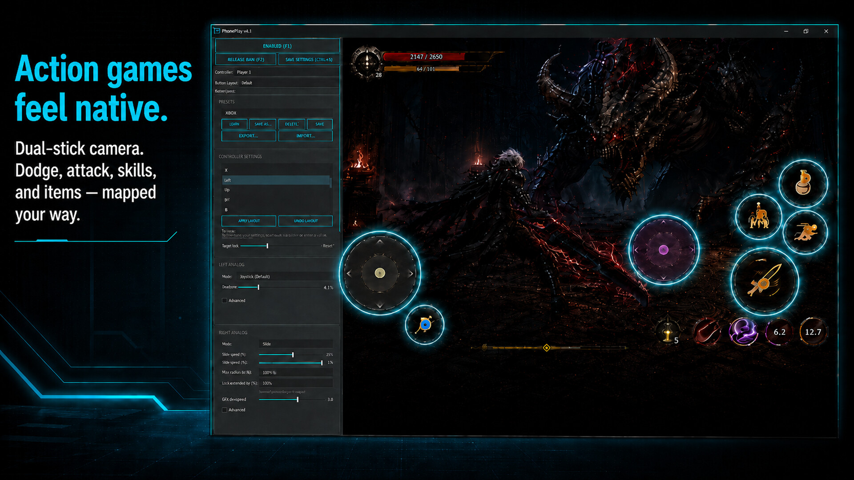Click the purple right camera stick center

click(x=663, y=250)
